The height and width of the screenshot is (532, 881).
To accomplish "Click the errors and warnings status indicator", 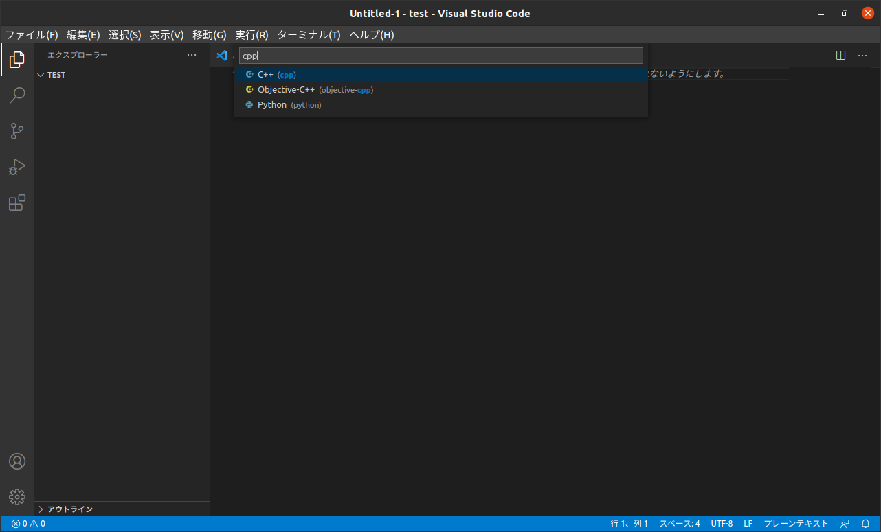I will tap(28, 524).
